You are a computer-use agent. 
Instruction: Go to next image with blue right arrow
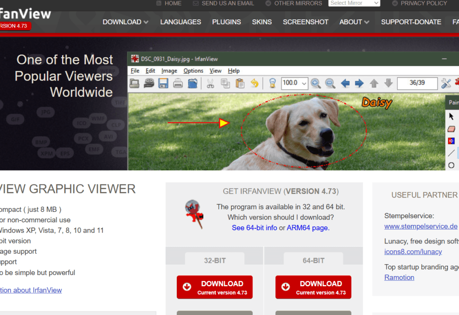pyautogui.click(x=359, y=83)
